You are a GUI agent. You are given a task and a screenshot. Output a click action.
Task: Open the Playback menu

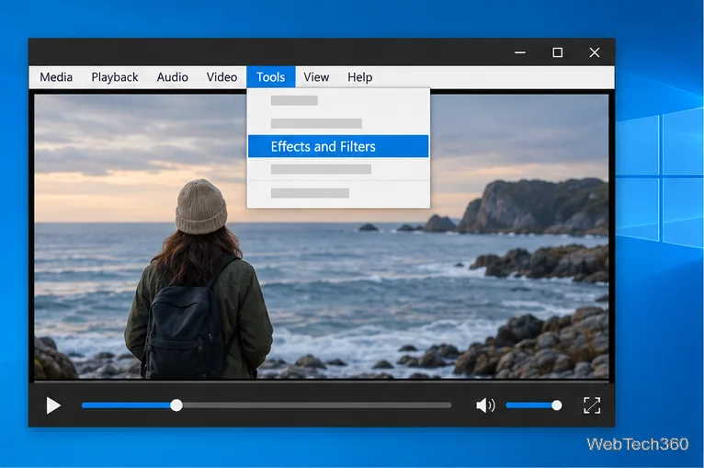(115, 77)
